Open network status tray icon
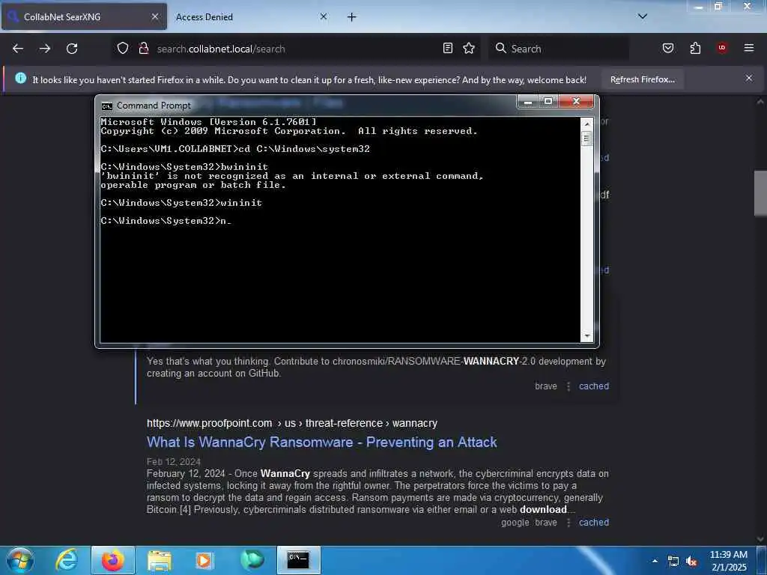The image size is (767, 575). (x=673, y=562)
